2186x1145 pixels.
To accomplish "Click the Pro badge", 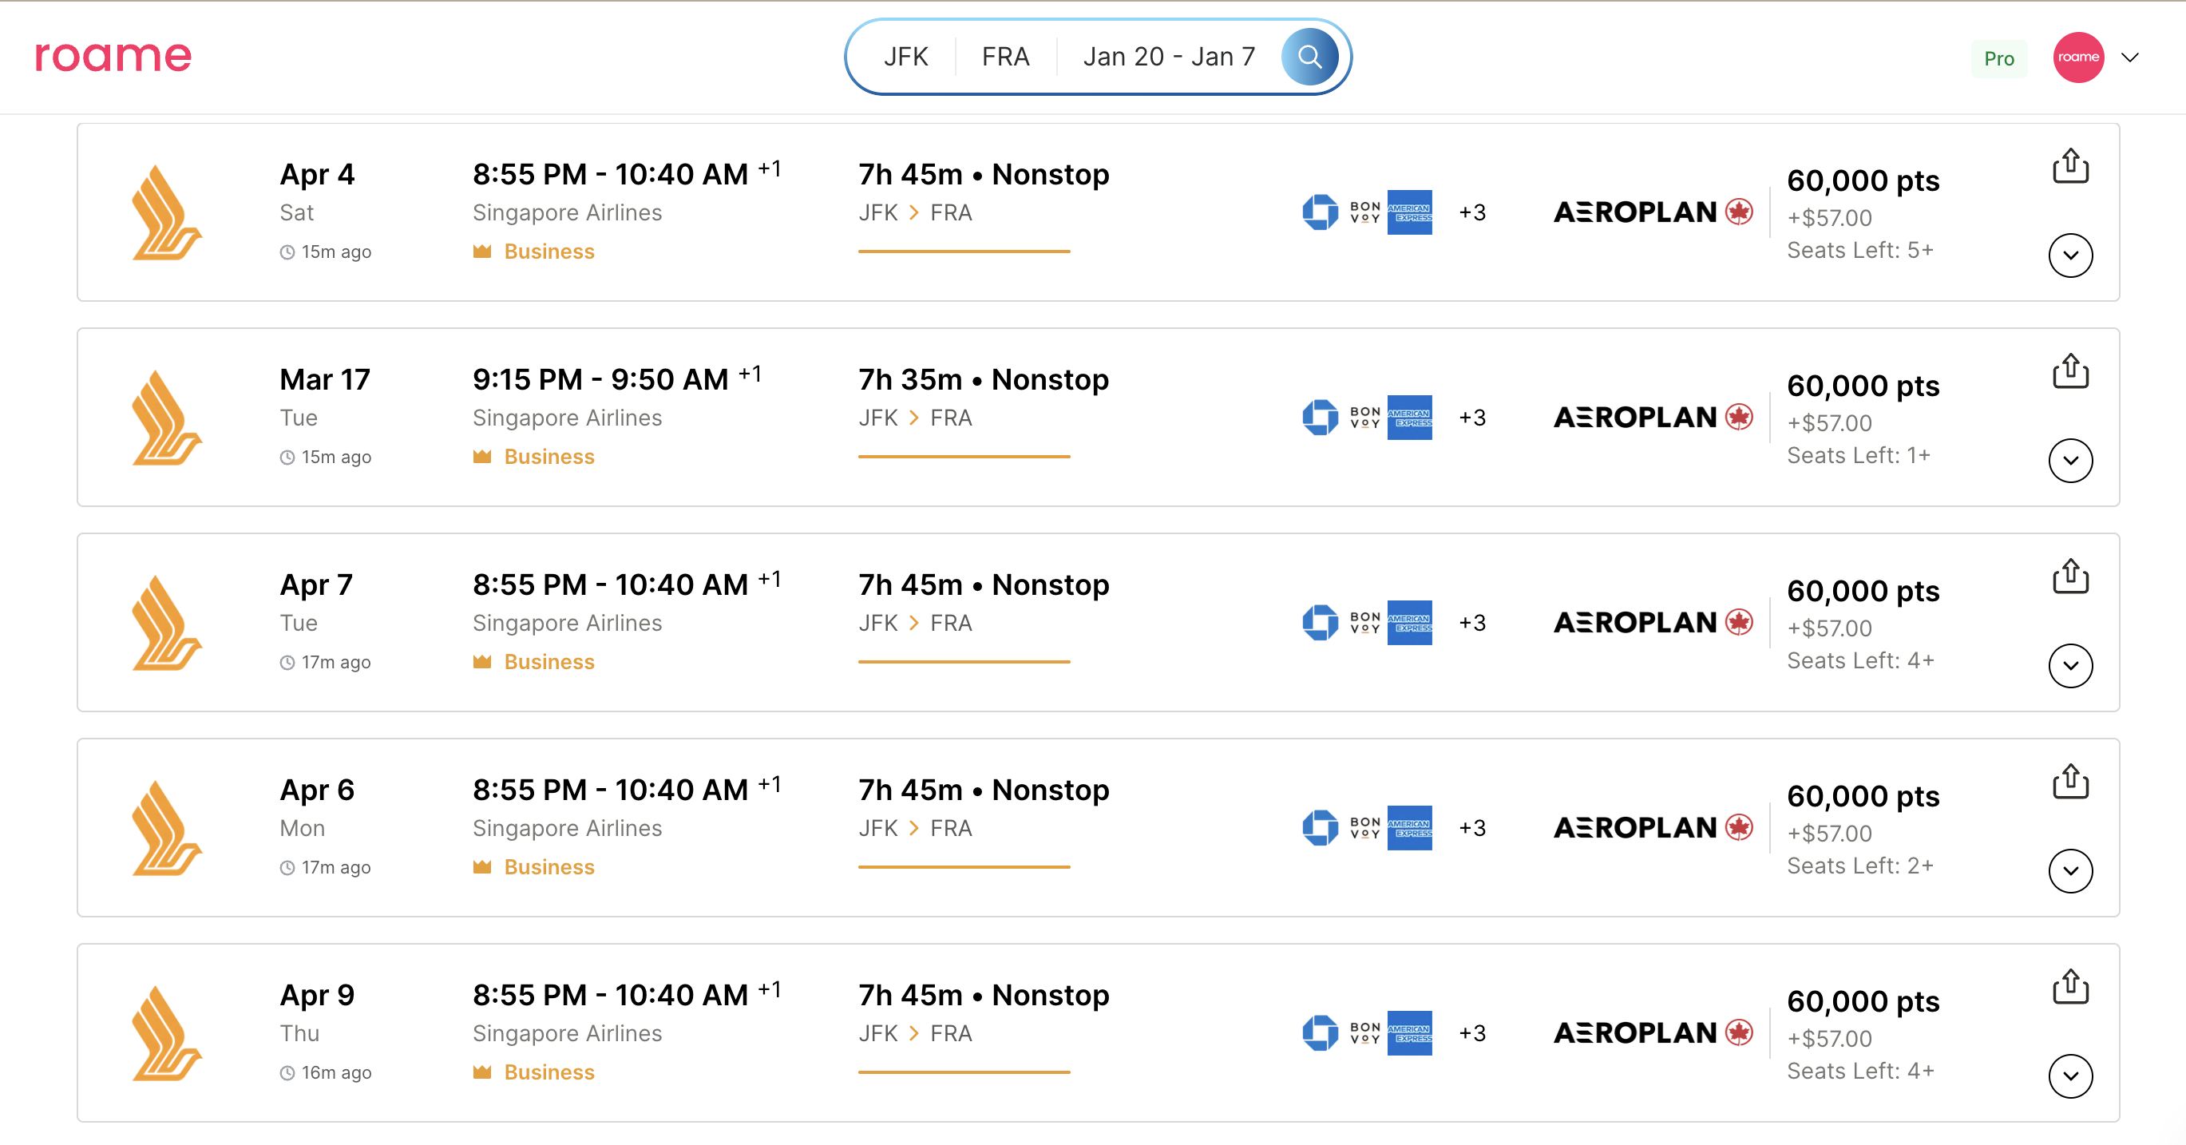I will tap(1998, 58).
